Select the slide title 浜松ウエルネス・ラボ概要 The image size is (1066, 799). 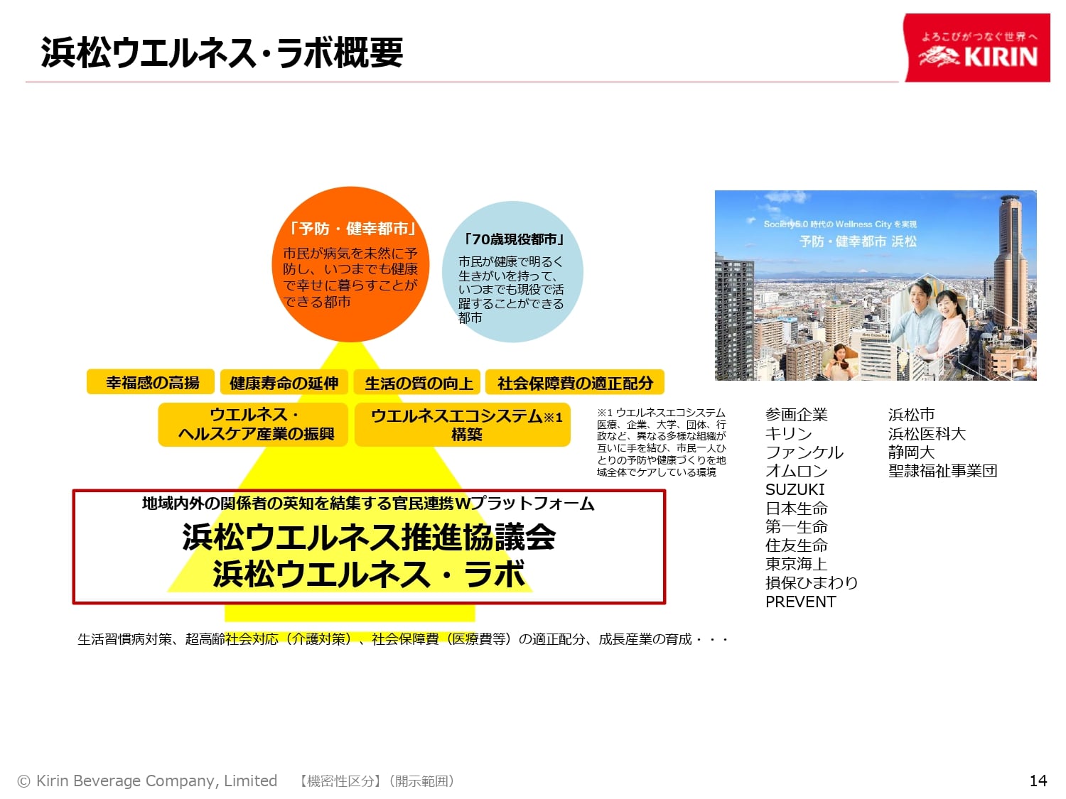click(x=222, y=53)
